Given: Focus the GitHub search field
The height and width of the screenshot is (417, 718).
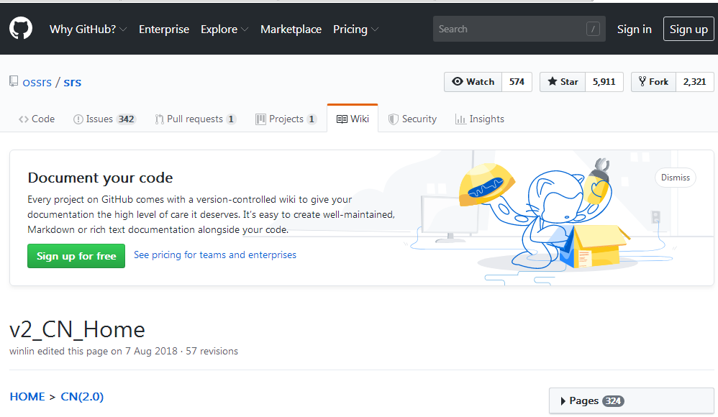Looking at the screenshot, I should click(x=511, y=29).
